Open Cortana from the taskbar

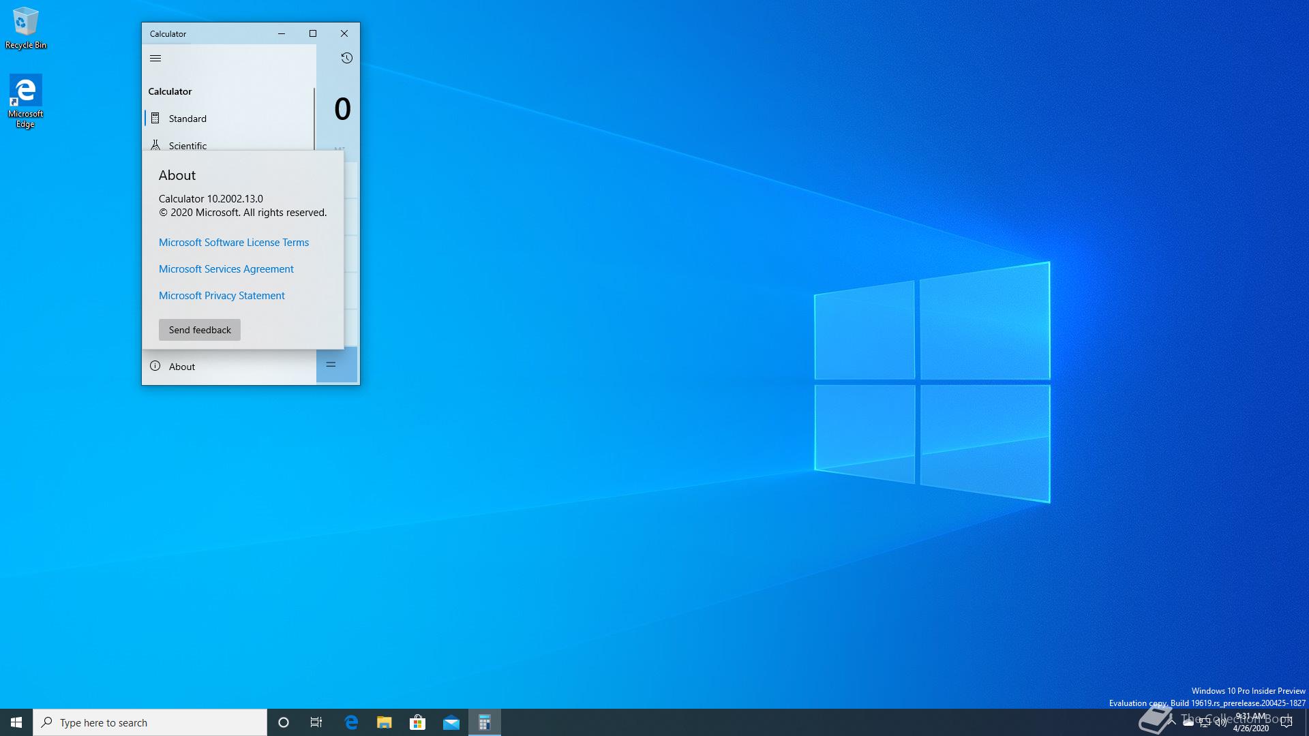click(284, 722)
